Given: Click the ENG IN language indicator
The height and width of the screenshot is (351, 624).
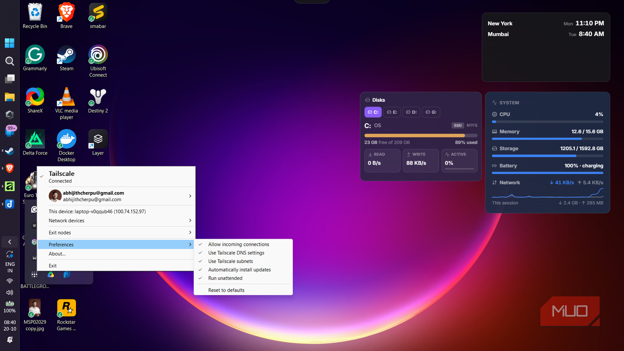Looking at the screenshot, I should pos(10,267).
